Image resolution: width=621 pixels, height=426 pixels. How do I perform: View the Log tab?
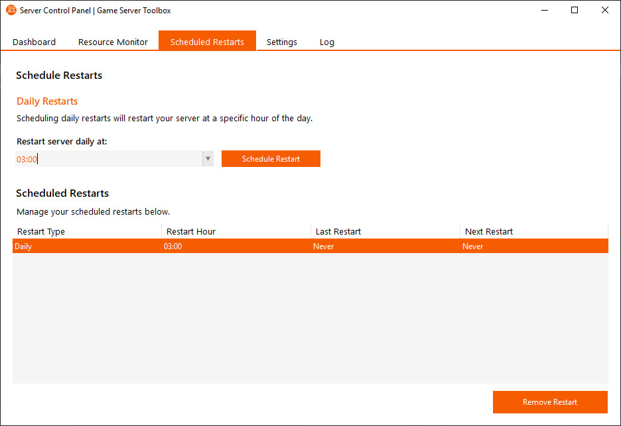coord(326,42)
